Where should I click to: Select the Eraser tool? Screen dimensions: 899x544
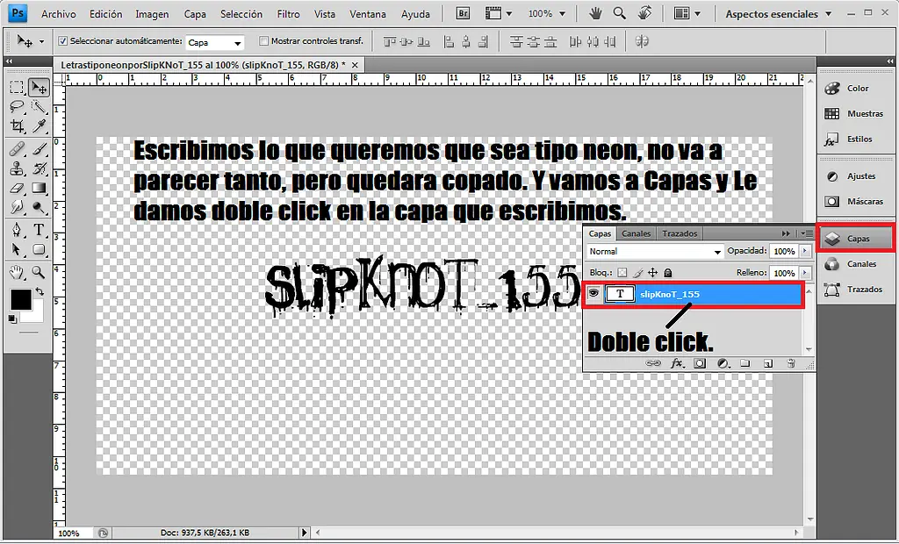click(17, 188)
